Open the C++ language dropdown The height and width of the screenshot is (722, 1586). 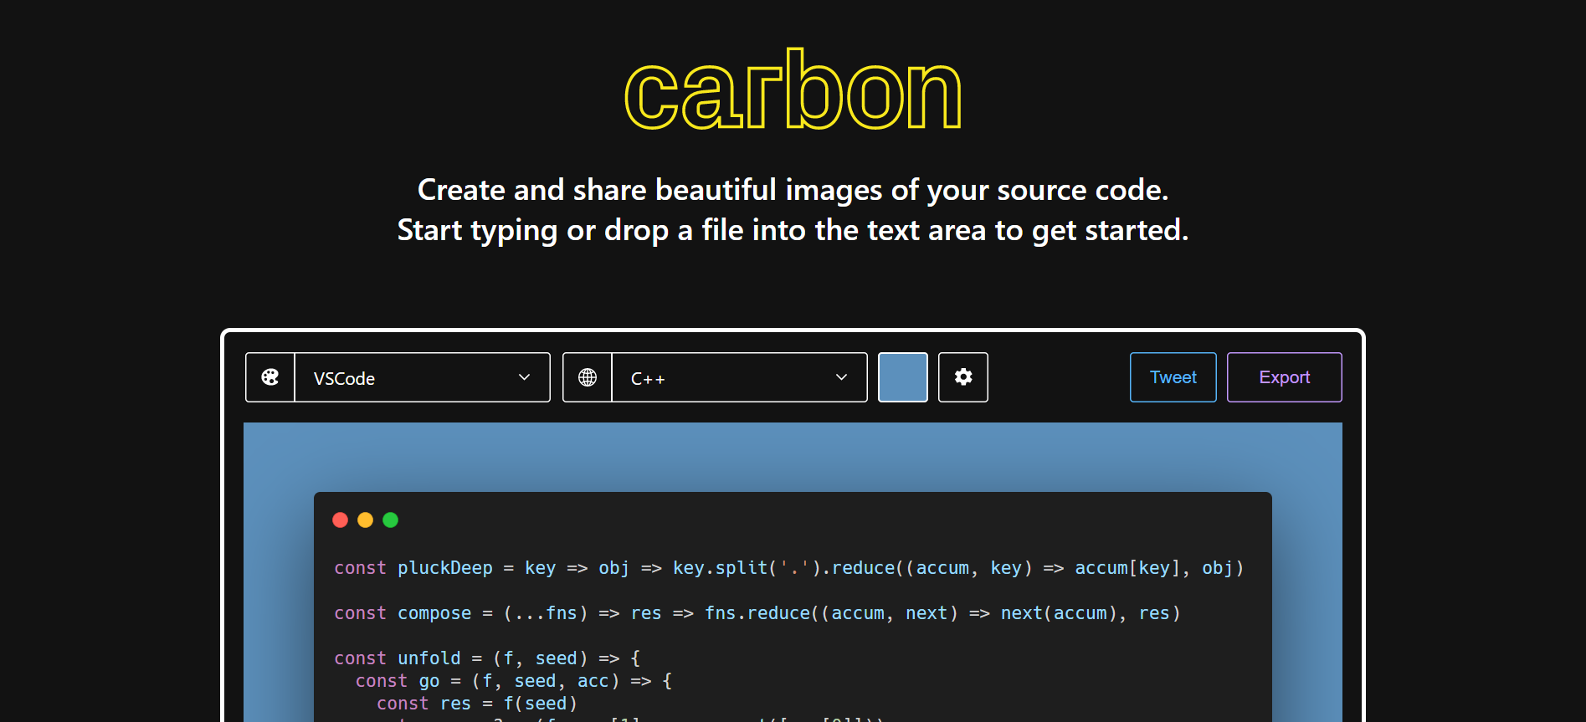click(740, 377)
